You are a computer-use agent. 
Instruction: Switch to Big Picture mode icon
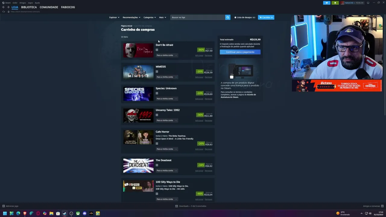pos(368,3)
